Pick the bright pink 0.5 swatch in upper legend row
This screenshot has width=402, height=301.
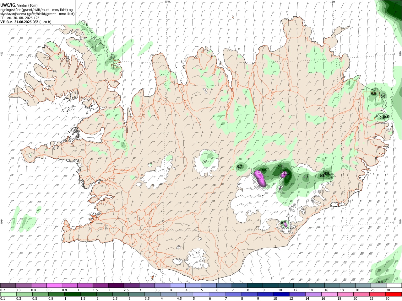(x=54, y=285)
